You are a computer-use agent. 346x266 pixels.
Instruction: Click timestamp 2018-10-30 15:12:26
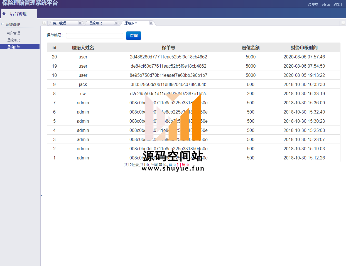pos(304,158)
